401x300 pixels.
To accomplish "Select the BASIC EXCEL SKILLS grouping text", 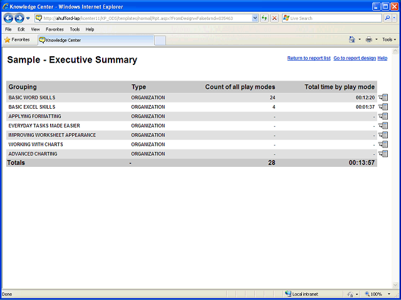I will pos(32,107).
